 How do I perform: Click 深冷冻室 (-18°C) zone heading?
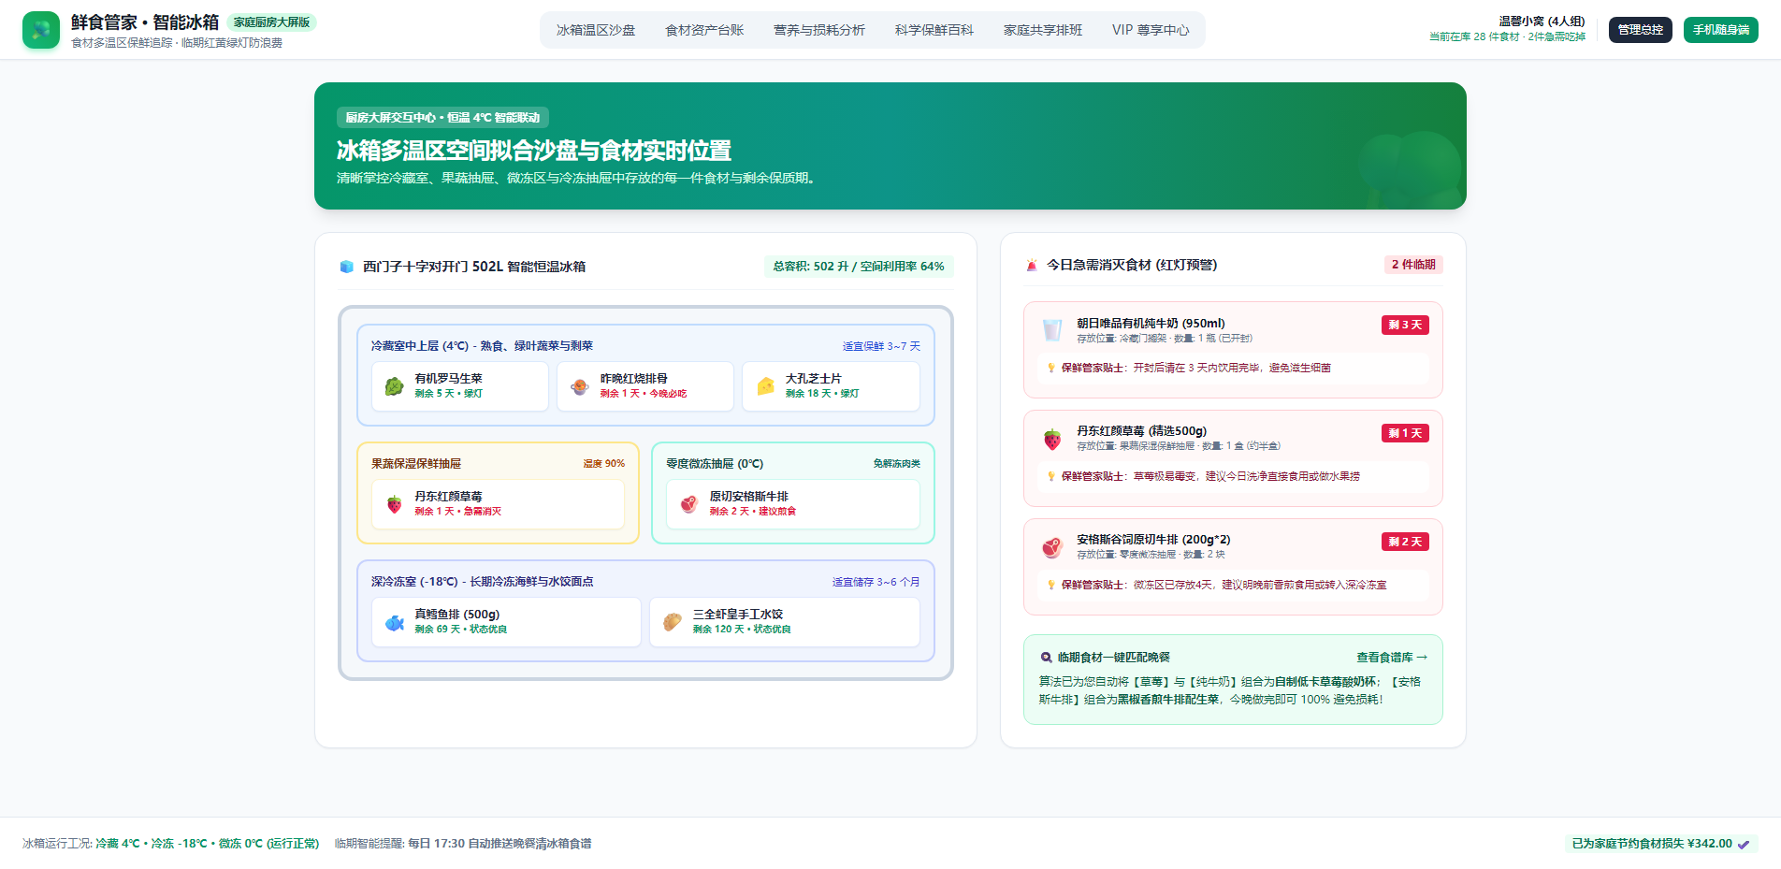tap(482, 582)
